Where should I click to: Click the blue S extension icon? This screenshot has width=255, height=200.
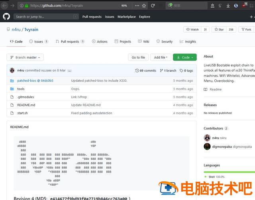236,6
